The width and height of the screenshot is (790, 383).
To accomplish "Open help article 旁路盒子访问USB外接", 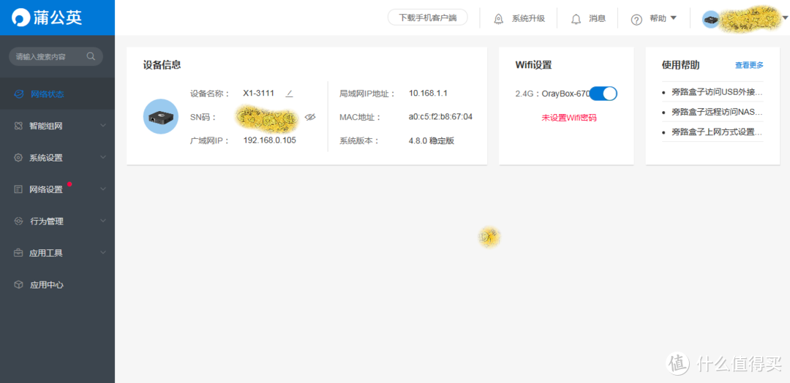I will tap(717, 93).
